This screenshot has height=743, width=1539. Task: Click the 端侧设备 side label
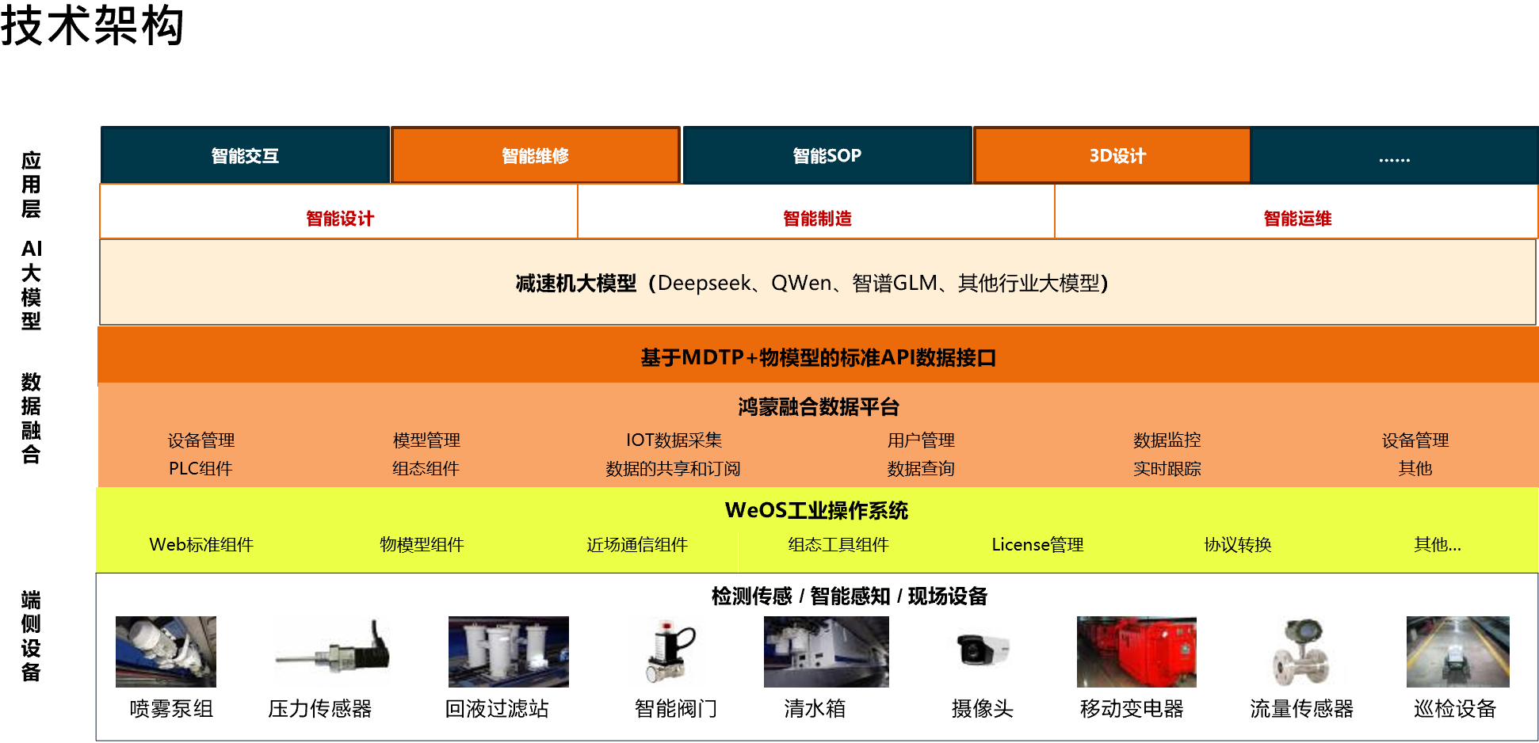(31, 636)
